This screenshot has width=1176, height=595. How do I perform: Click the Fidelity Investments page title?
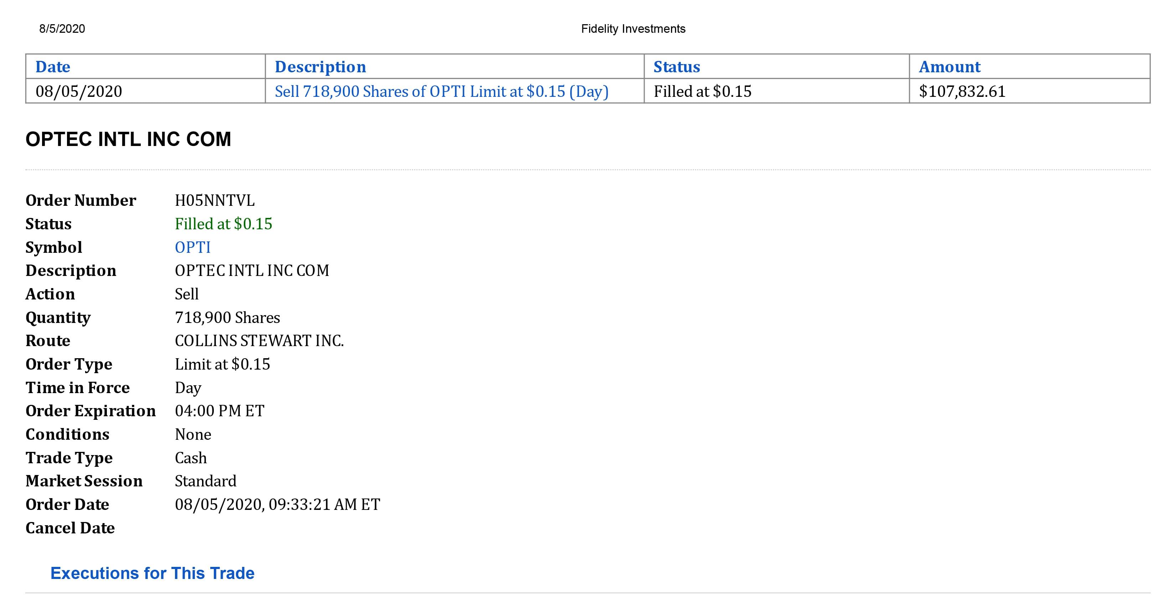pyautogui.click(x=633, y=29)
